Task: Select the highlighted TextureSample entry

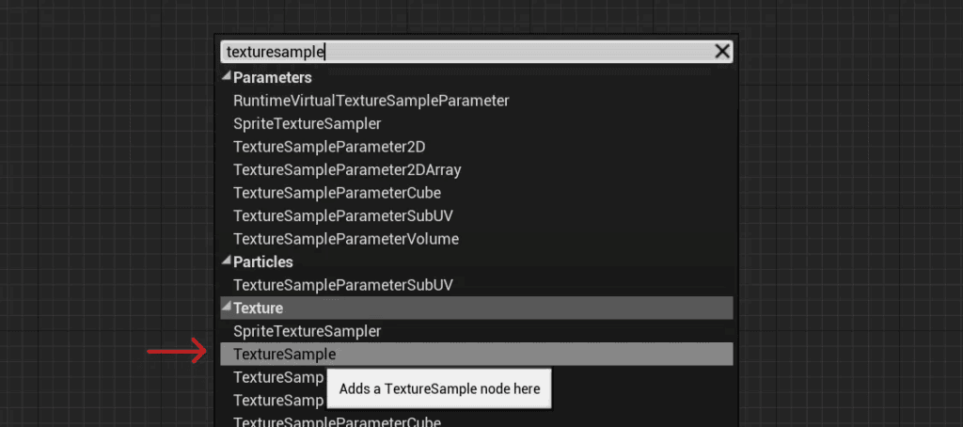Action: coord(477,354)
